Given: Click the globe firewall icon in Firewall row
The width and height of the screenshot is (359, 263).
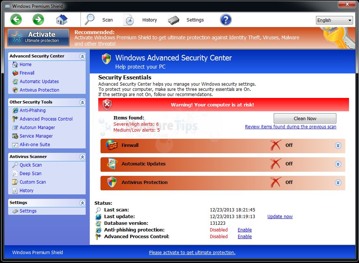Looking at the screenshot, I should (112, 145).
